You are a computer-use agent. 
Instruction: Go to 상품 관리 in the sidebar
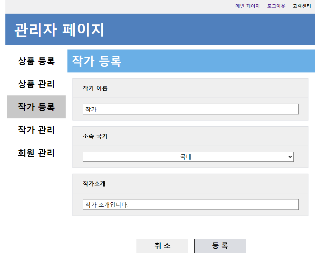(x=36, y=84)
